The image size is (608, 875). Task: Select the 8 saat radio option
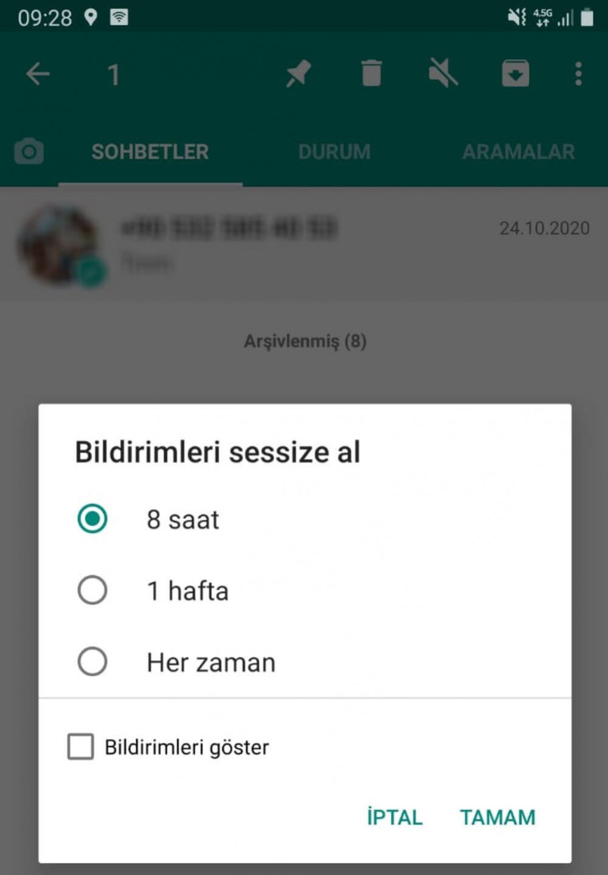click(x=92, y=519)
